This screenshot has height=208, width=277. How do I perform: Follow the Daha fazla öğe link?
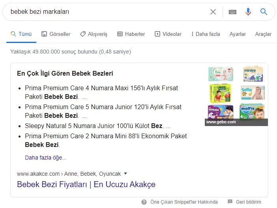(46, 158)
